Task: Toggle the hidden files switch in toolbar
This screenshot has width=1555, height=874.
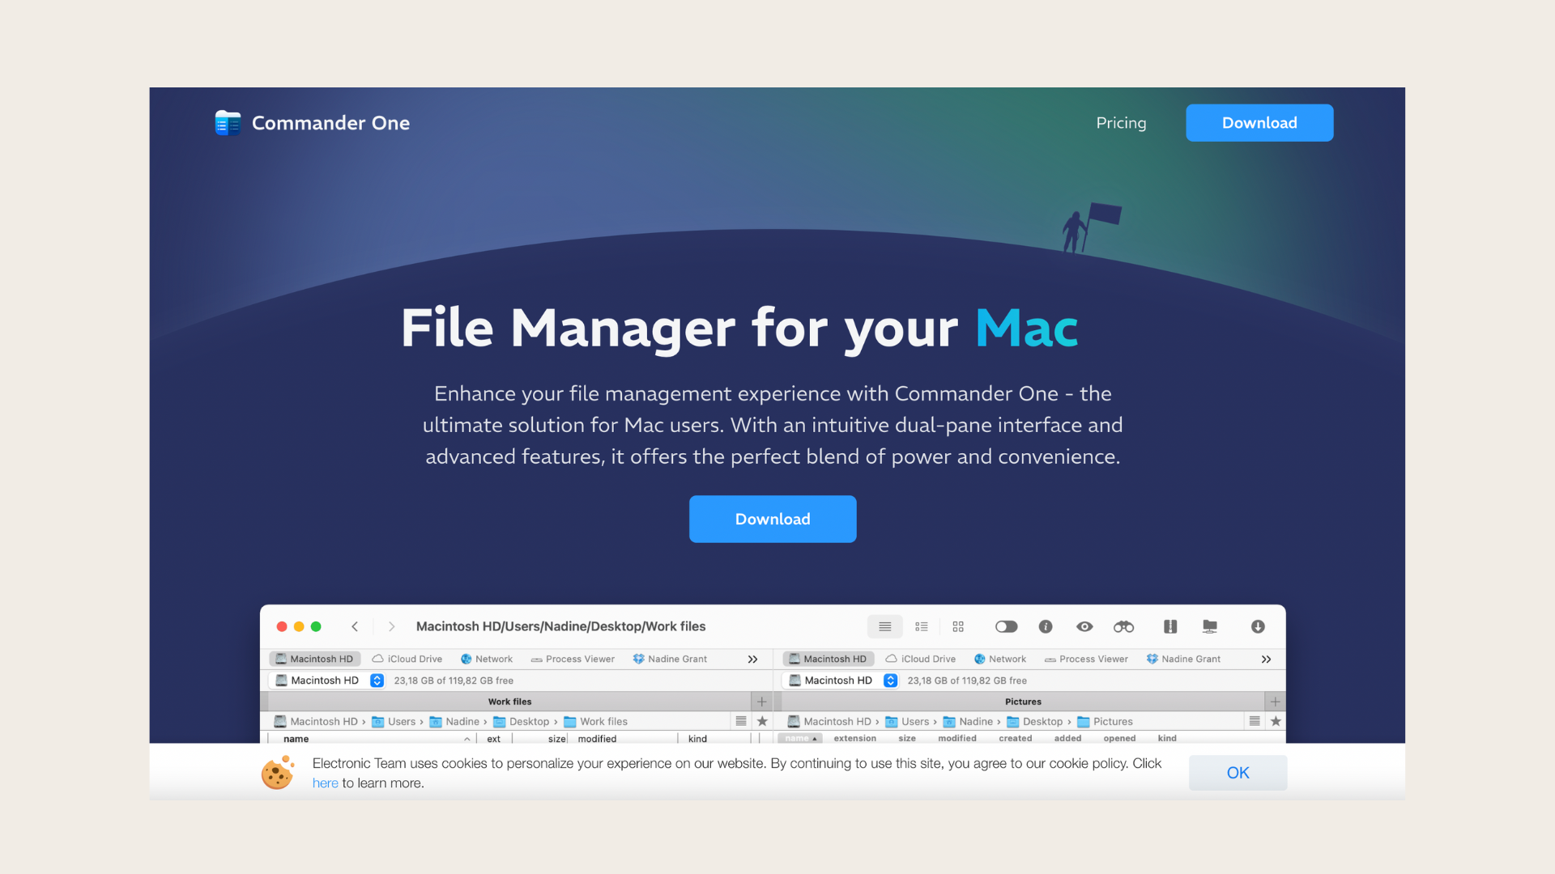Action: click(1006, 626)
